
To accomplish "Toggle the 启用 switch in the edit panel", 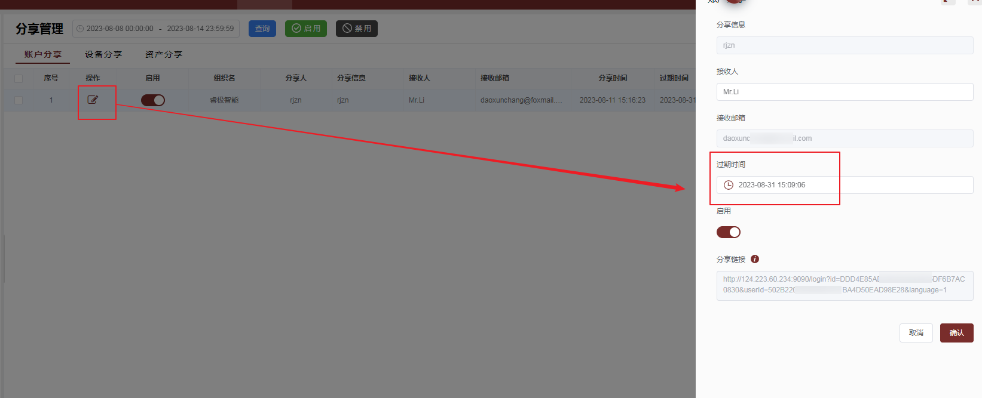I will pyautogui.click(x=728, y=232).
